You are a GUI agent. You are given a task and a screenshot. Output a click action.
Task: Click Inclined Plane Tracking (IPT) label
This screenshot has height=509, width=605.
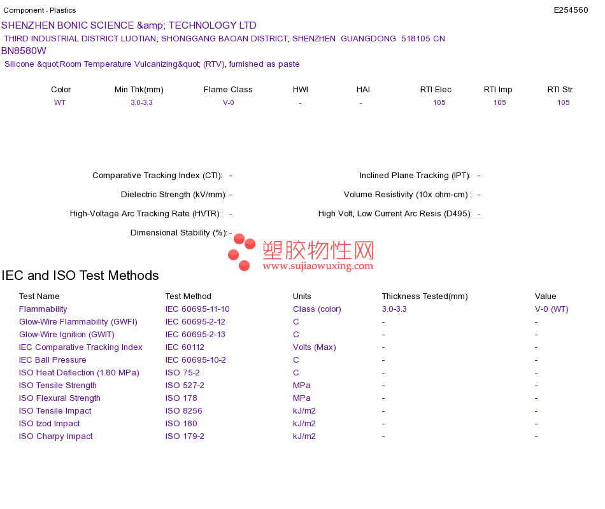tap(415, 176)
